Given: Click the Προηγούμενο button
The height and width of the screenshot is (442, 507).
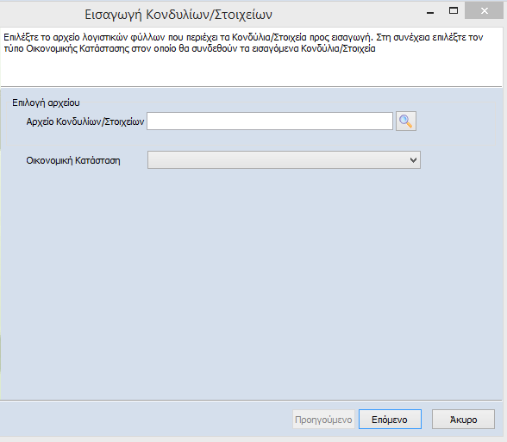Looking at the screenshot, I should tap(323, 420).
